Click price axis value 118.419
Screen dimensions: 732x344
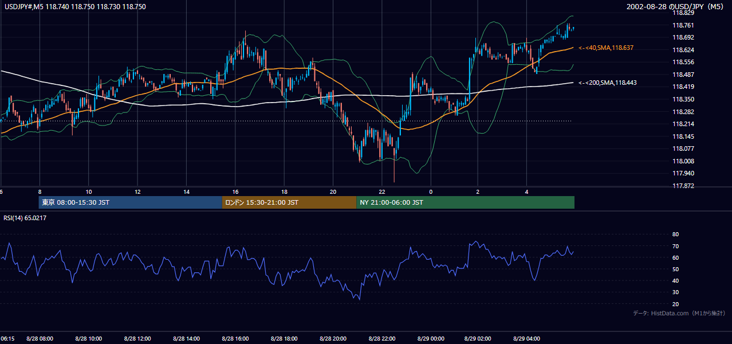[x=684, y=87]
